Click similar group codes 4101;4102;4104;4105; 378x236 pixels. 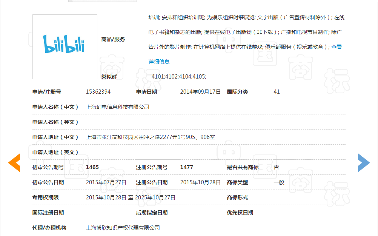[x=179, y=77]
